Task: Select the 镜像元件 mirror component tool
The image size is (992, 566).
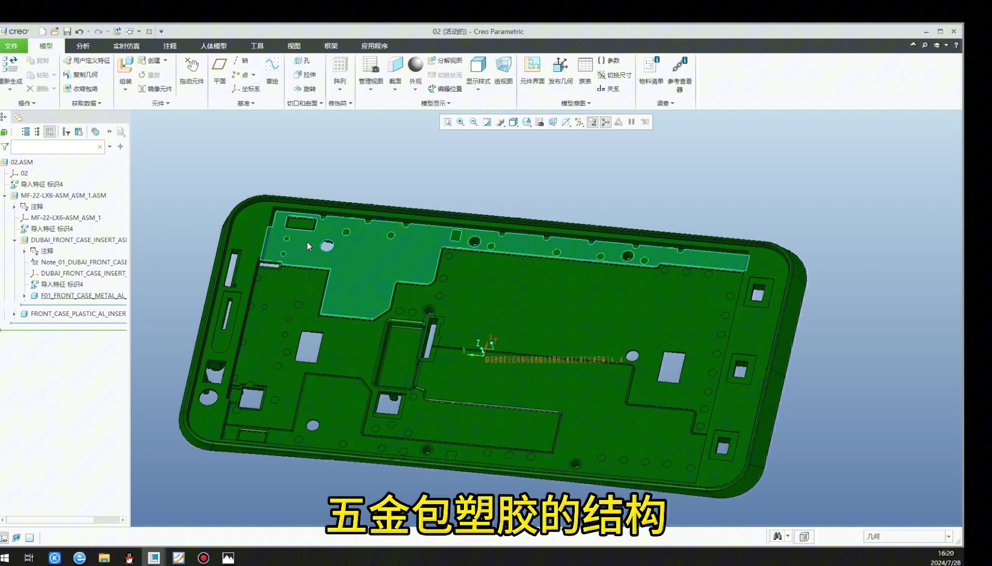Action: click(x=155, y=89)
